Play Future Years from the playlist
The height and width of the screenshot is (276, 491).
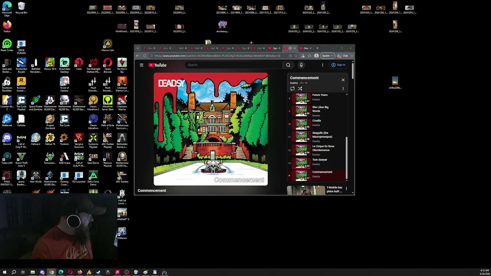pyautogui.click(x=317, y=98)
